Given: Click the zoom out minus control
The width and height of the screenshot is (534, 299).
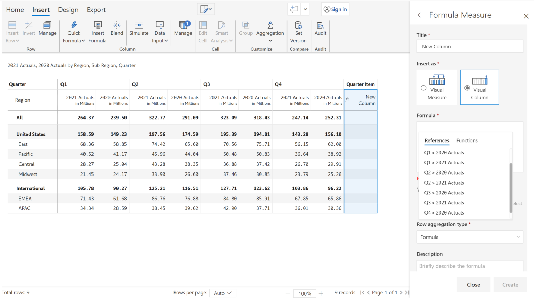Looking at the screenshot, I should coord(288,293).
